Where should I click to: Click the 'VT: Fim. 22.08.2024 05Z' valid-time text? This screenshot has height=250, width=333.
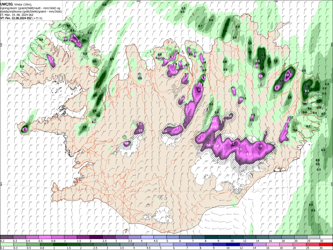point(16,18)
